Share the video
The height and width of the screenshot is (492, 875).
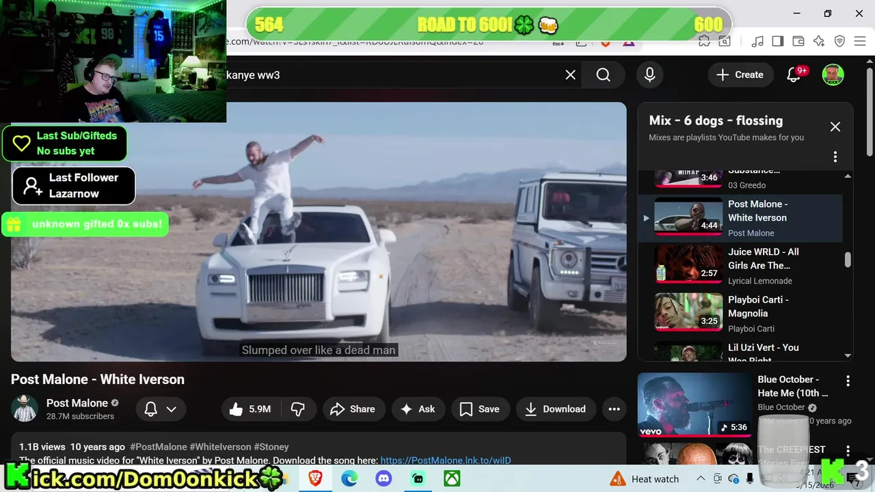(x=353, y=409)
